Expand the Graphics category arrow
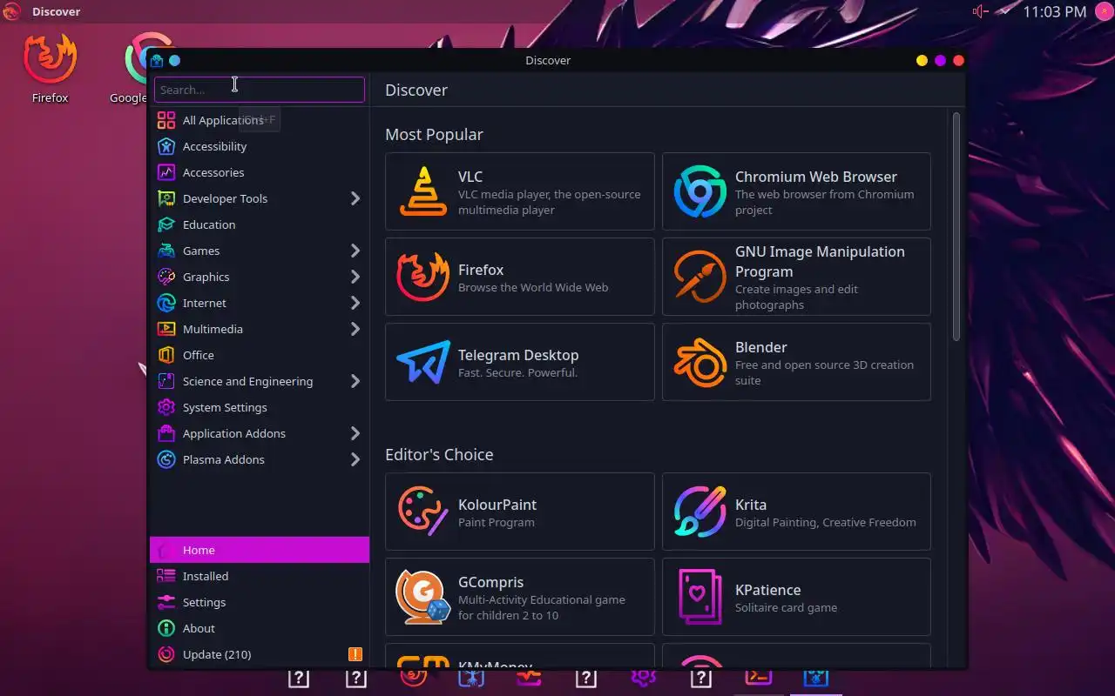 [355, 277]
